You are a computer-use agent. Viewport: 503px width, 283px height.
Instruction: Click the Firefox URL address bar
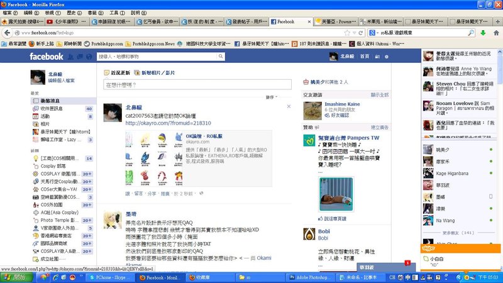[180, 33]
